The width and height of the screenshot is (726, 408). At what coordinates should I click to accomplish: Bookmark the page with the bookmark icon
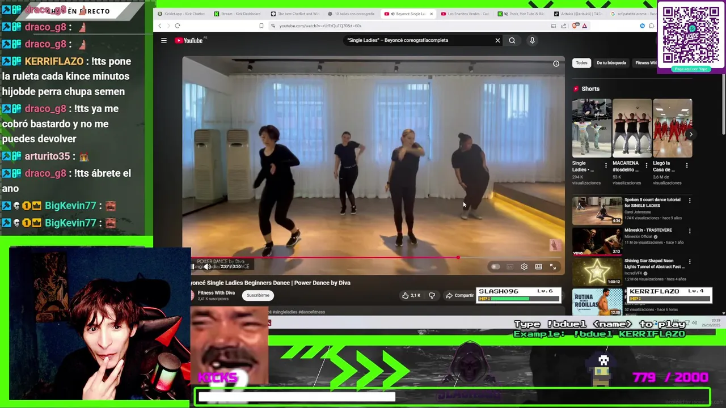[x=261, y=25]
